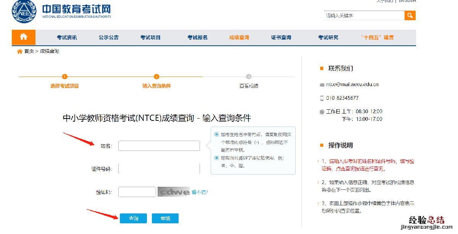Image resolution: width=458 pixels, height=234 pixels.
Task: Open the 考试项目 navigation menu
Action: [150, 37]
